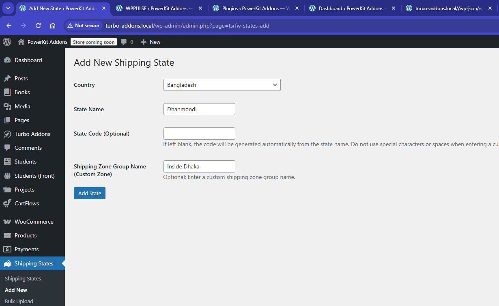
Task: Open the Payments admin section
Action: pos(28,249)
